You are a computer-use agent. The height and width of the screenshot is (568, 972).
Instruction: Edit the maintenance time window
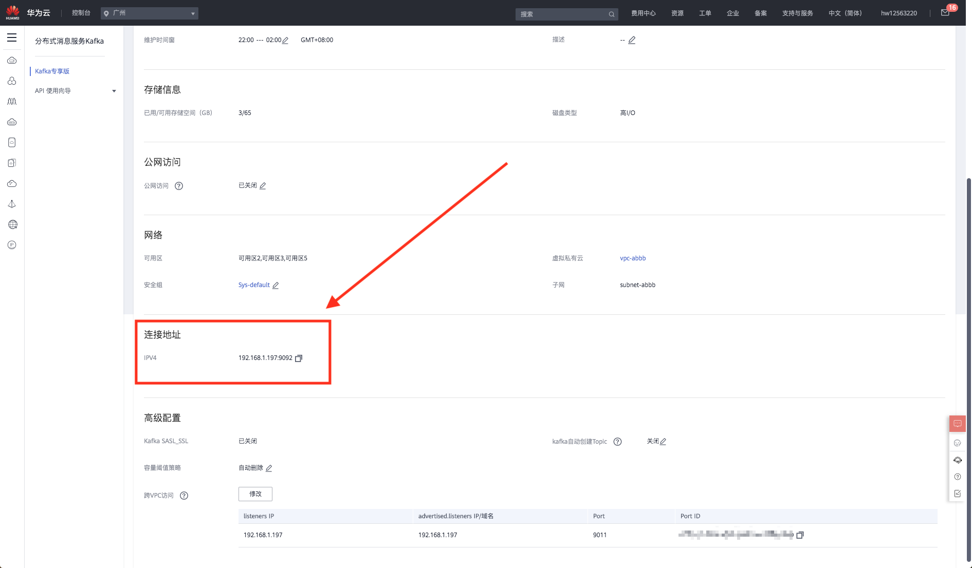285,40
